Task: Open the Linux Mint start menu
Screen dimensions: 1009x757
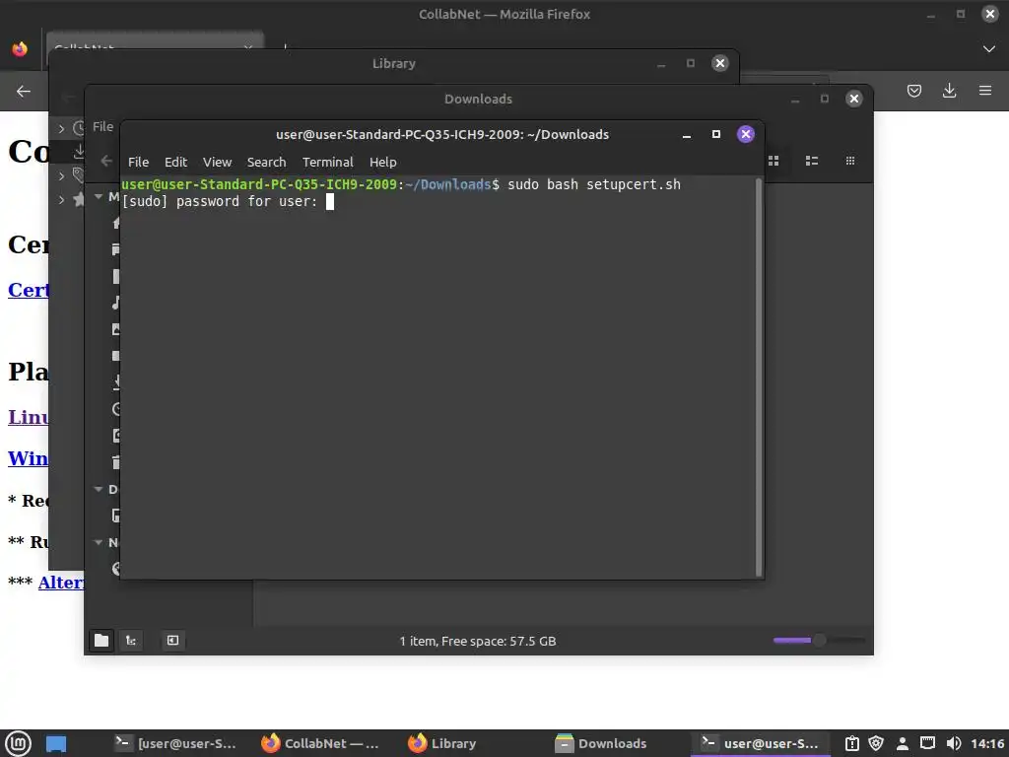Action: coord(18,743)
